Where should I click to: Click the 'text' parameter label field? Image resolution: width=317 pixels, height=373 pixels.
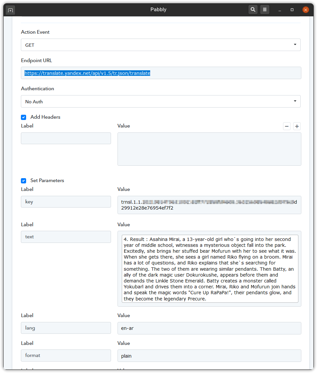(x=66, y=237)
